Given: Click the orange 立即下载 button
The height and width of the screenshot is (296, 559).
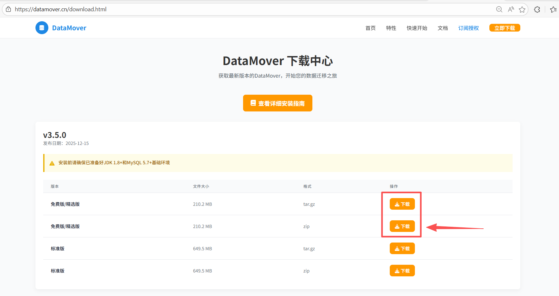Looking at the screenshot, I should coord(505,28).
